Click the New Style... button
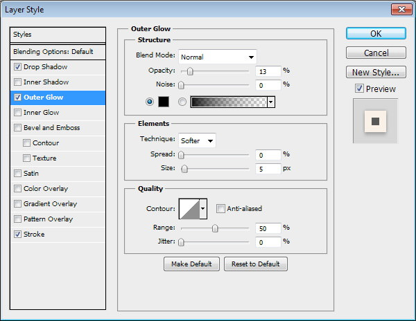This screenshot has width=416, height=321. (376, 72)
